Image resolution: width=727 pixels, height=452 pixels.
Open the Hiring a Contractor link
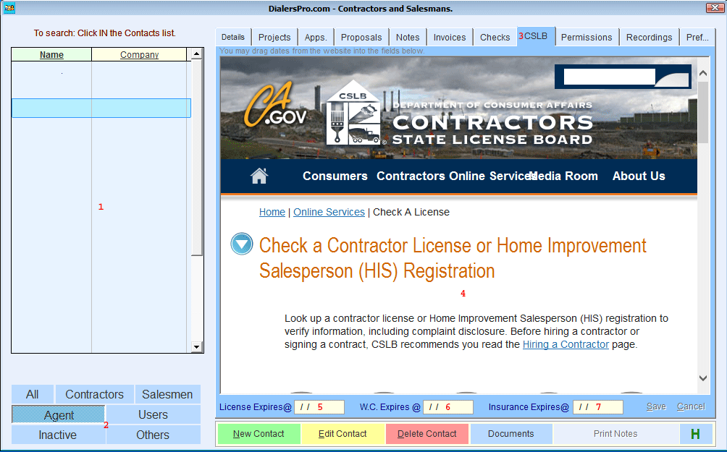pos(566,344)
